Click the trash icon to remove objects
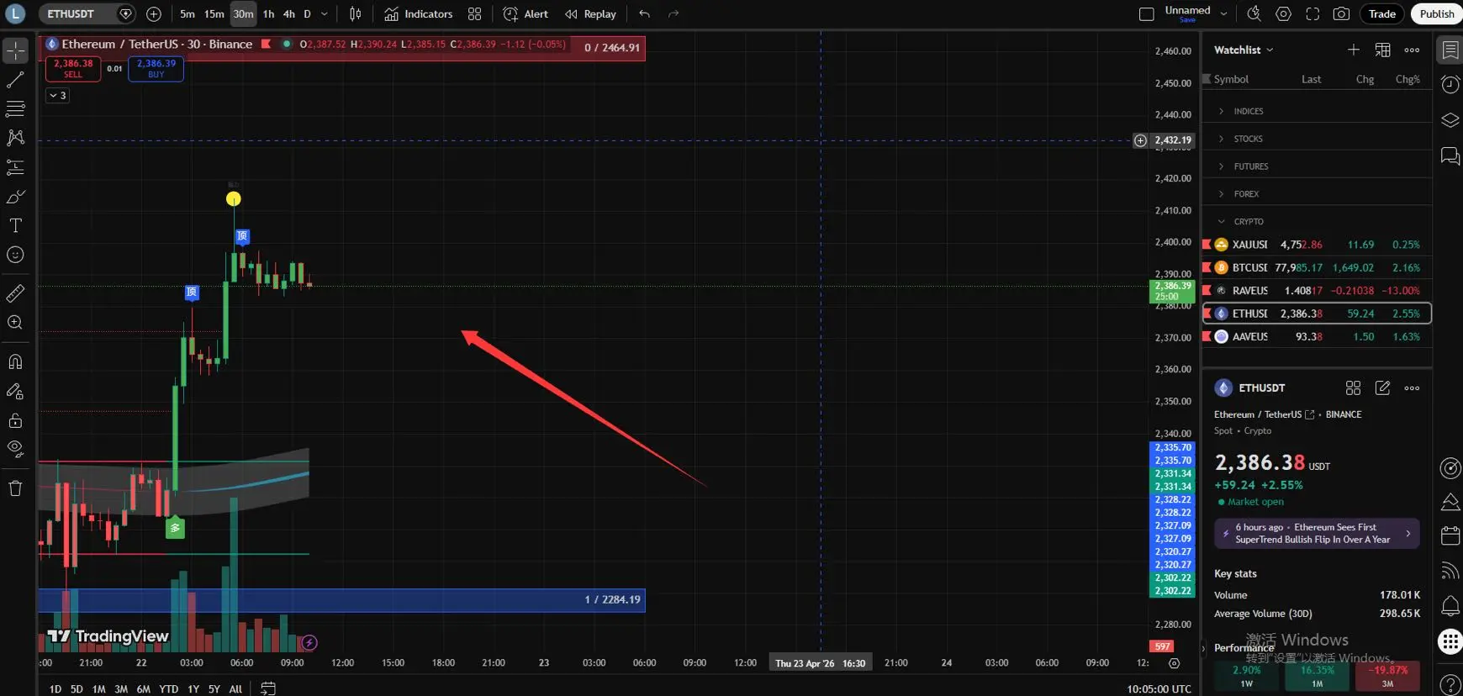The height and width of the screenshot is (696, 1463). [15, 488]
